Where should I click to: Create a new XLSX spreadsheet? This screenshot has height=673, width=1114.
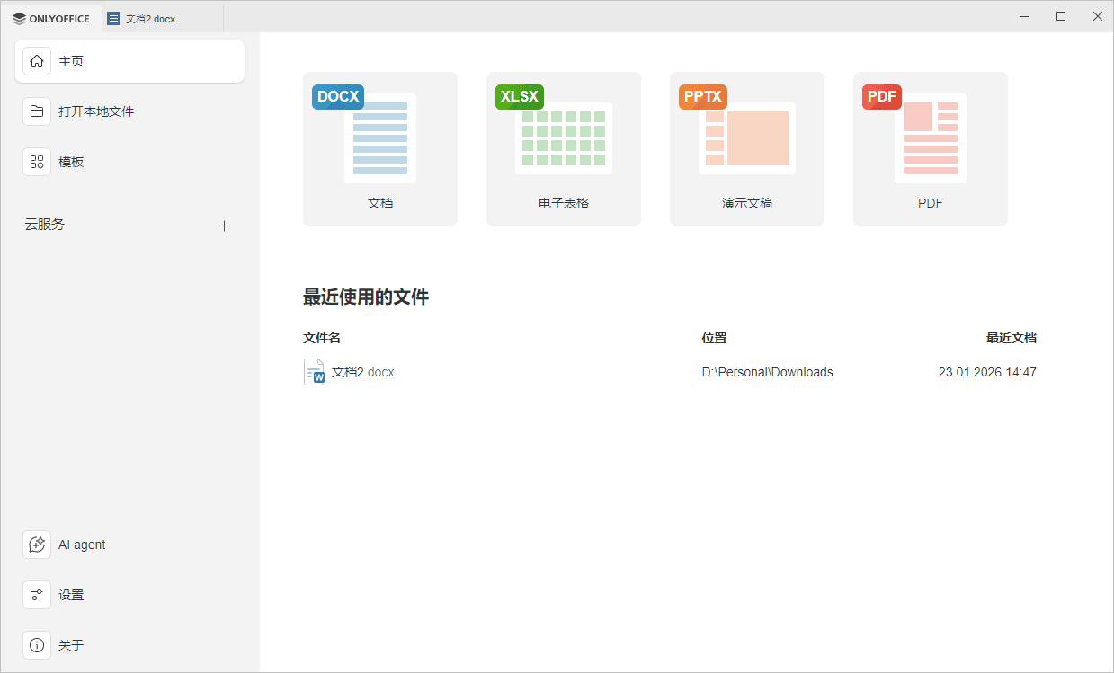tap(564, 148)
